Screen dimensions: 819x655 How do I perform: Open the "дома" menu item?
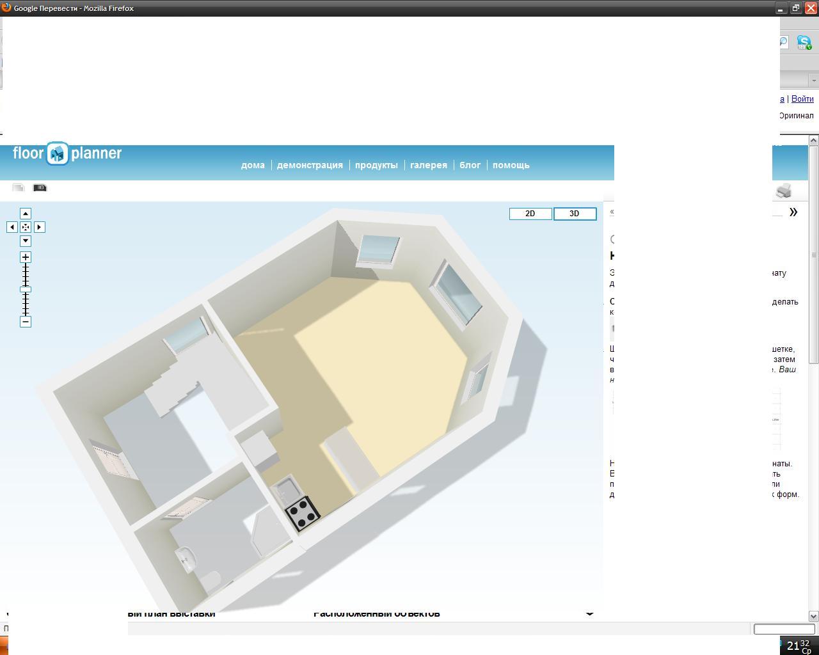pyautogui.click(x=253, y=165)
